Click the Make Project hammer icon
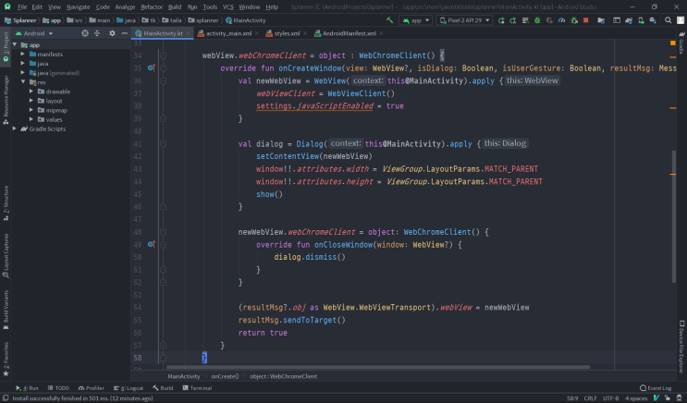 coord(389,20)
